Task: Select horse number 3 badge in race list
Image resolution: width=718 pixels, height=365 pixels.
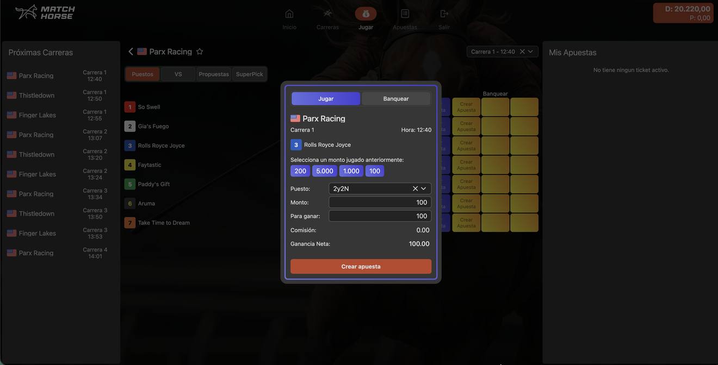Action: point(129,146)
